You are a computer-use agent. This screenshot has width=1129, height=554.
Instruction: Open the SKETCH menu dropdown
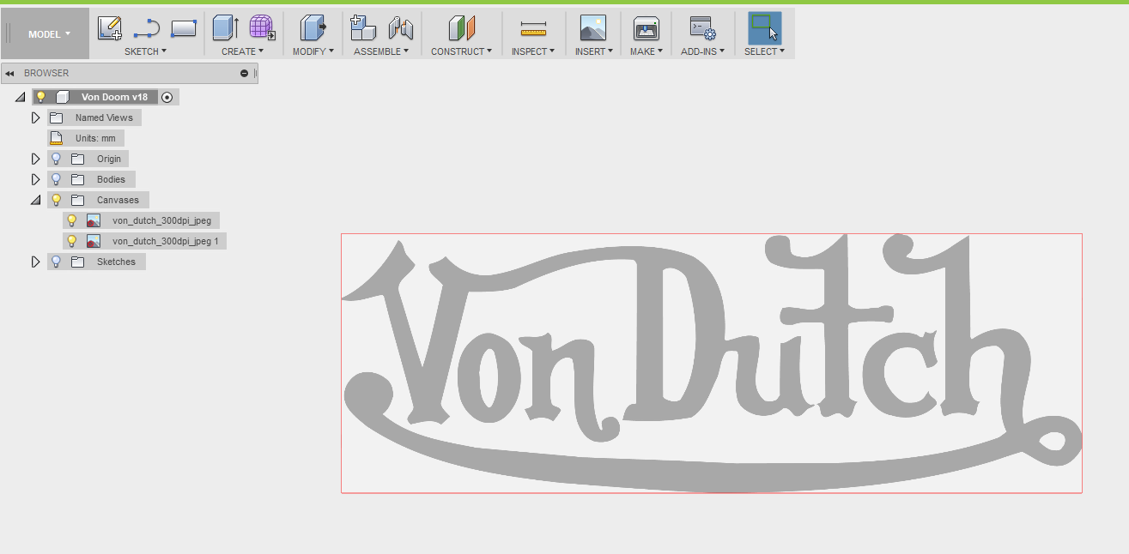[146, 51]
